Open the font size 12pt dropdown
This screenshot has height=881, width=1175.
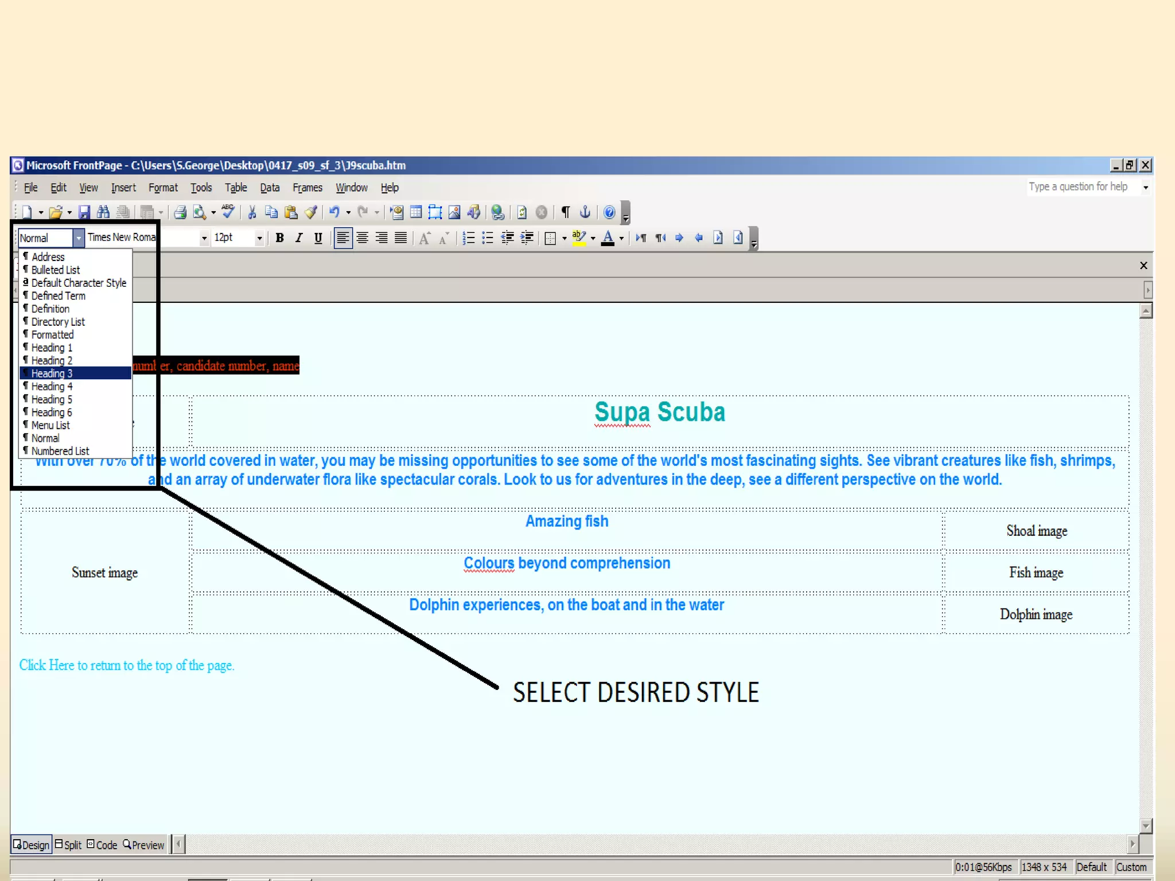[x=259, y=238]
